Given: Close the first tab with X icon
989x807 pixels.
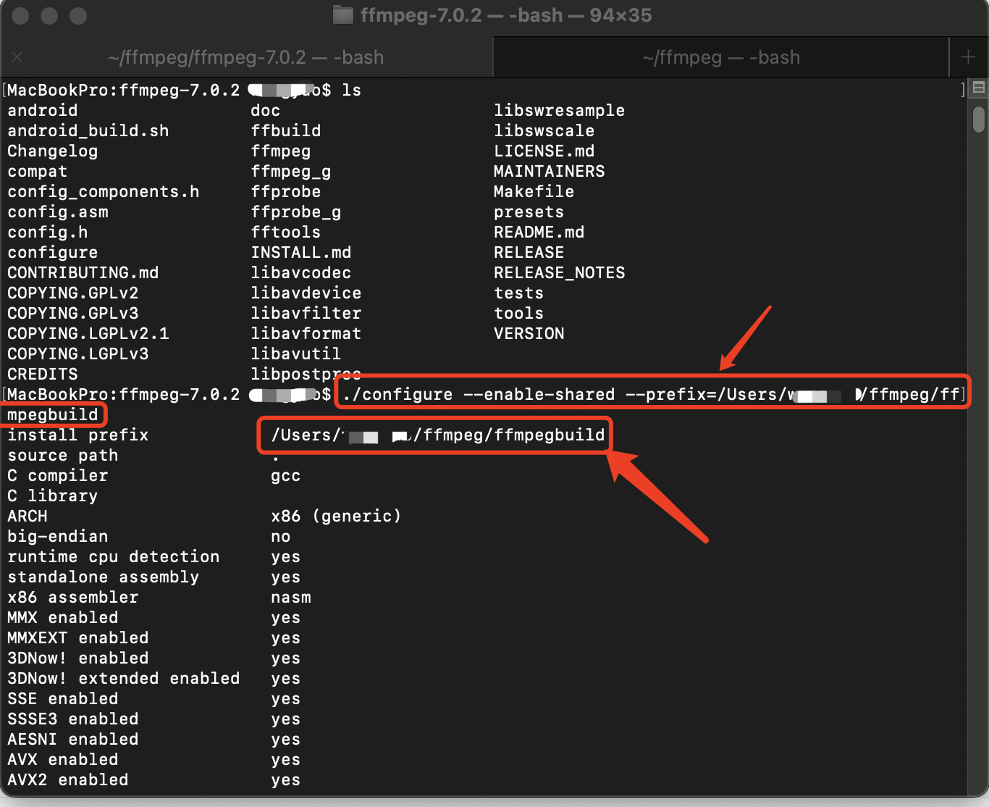Looking at the screenshot, I should [x=17, y=57].
